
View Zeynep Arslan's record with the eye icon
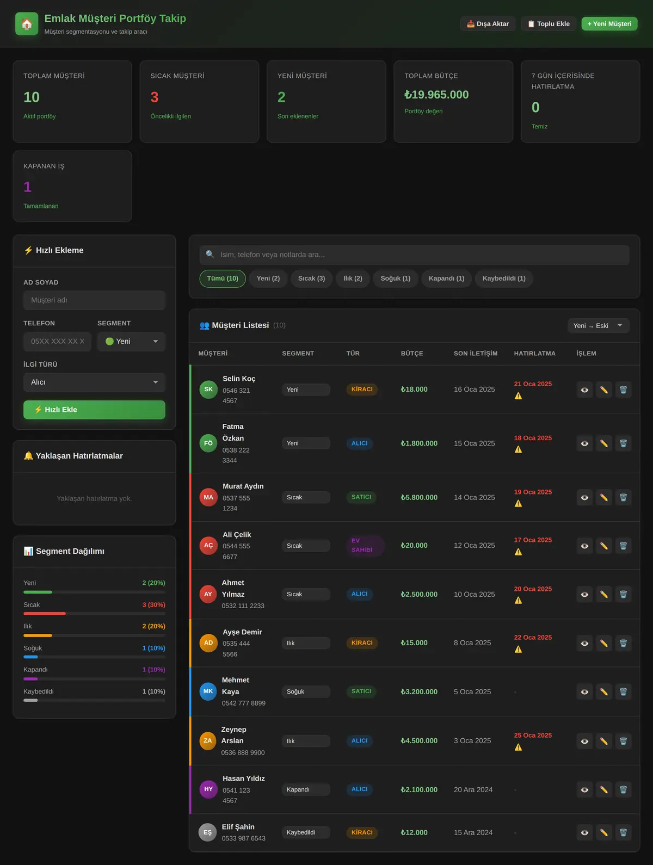(584, 741)
